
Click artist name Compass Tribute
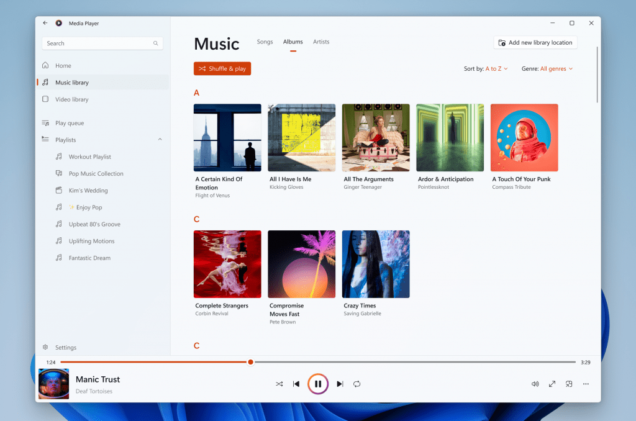pos(512,187)
